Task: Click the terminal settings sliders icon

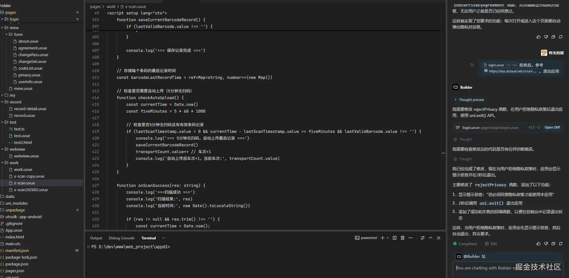Action: click(423, 238)
